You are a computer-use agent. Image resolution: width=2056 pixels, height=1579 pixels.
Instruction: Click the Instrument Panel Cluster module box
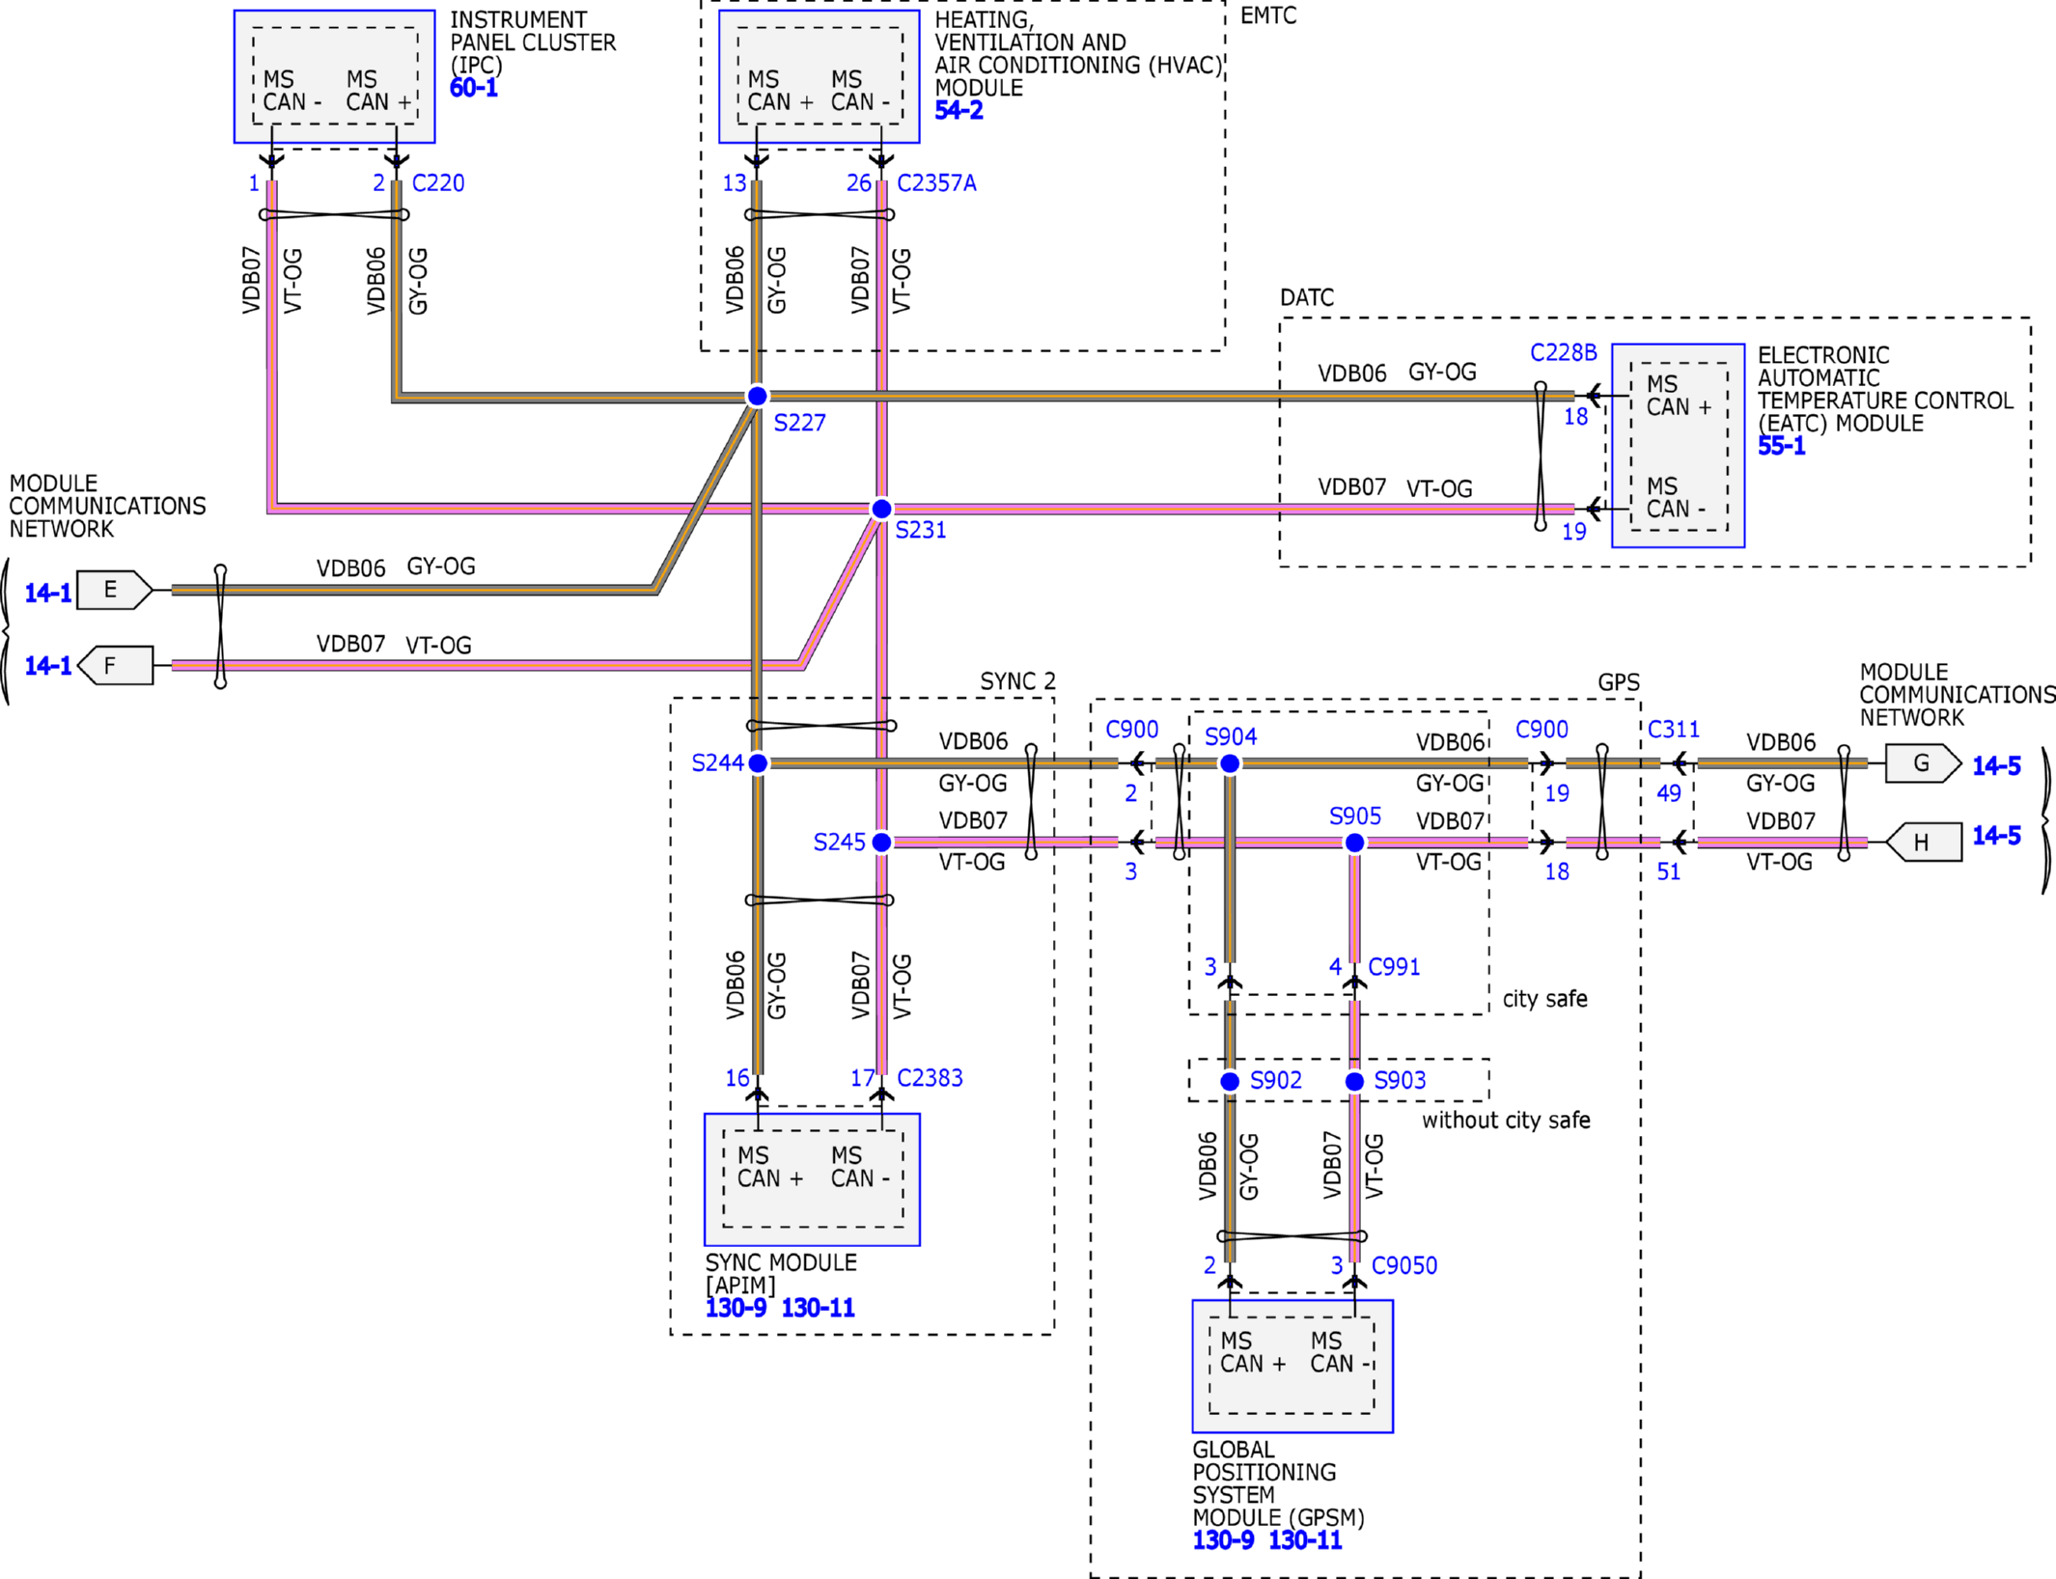(x=334, y=77)
